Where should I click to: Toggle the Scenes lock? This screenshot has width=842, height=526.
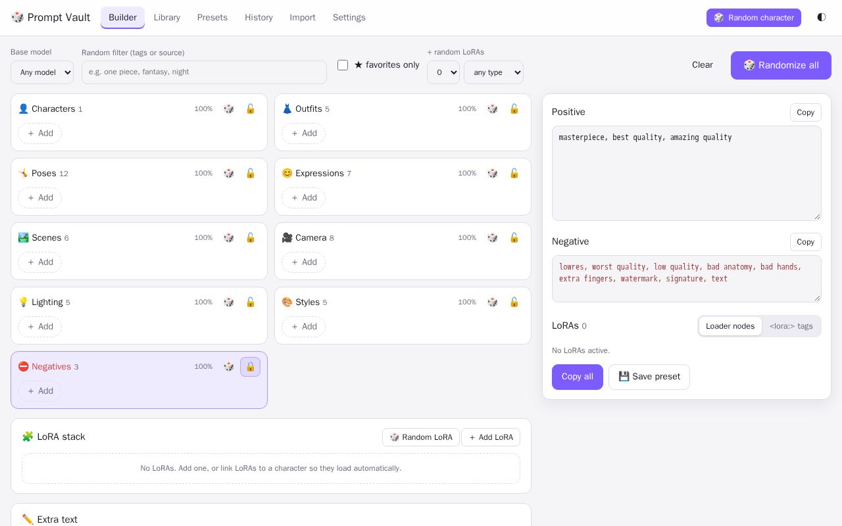[251, 238]
